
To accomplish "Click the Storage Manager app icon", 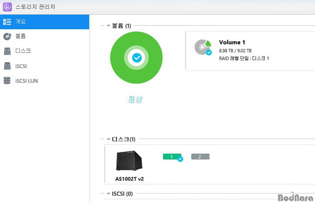I will pos(7,7).
